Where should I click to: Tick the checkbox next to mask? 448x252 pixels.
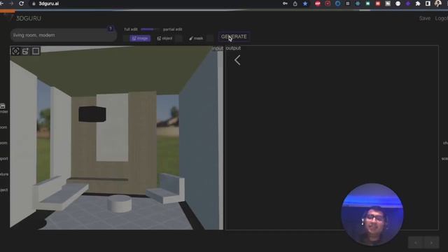(x=210, y=38)
